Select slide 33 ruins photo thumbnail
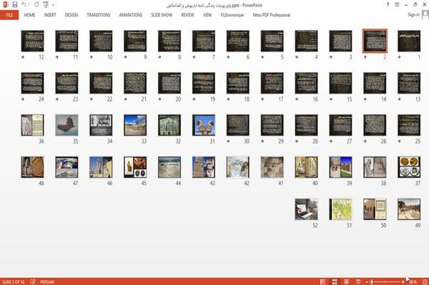The image size is (429, 285). (x=135, y=125)
